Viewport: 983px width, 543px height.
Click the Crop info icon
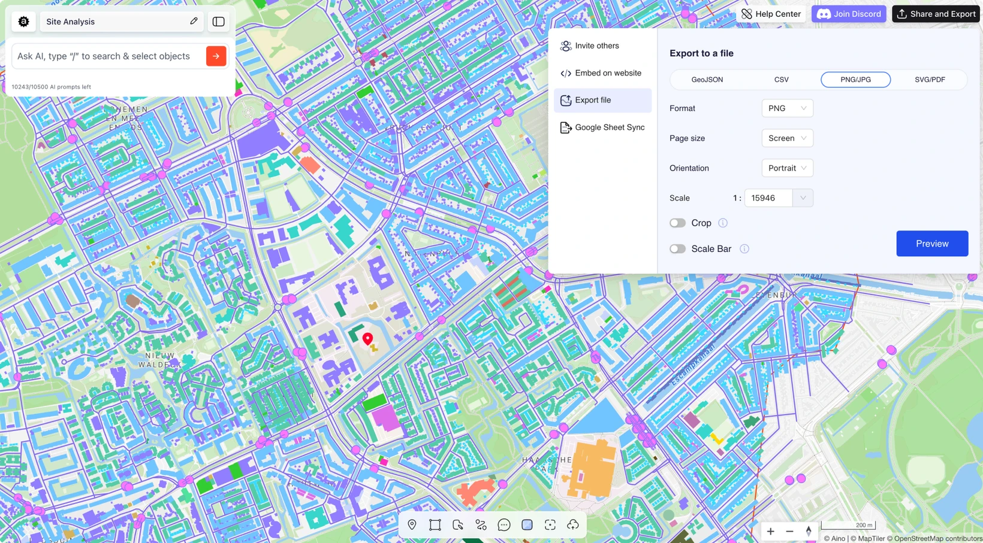coord(723,223)
